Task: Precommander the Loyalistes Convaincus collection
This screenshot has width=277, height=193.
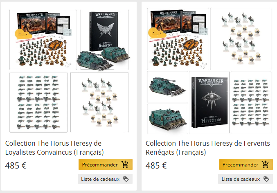Action: tap(106, 164)
